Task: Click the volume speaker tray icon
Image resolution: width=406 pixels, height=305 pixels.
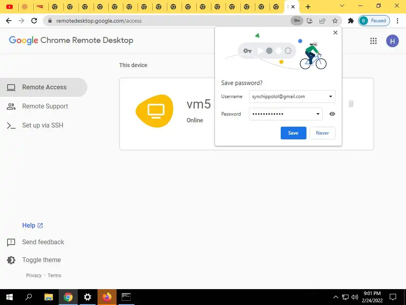Action: click(x=355, y=297)
